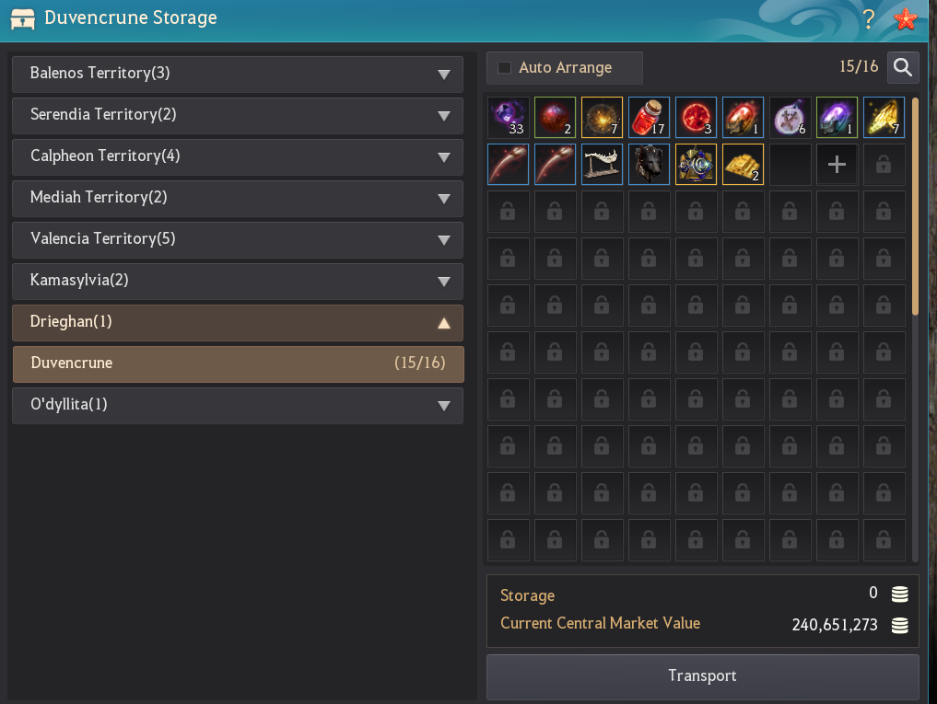Click the storage grid vertical scrollbar
937x704 pixels.
click(915, 207)
